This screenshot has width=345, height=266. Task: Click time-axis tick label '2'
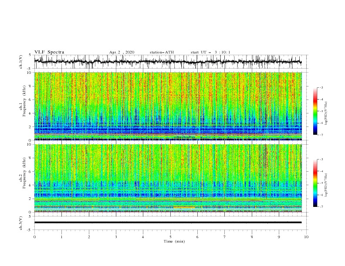[89, 237]
